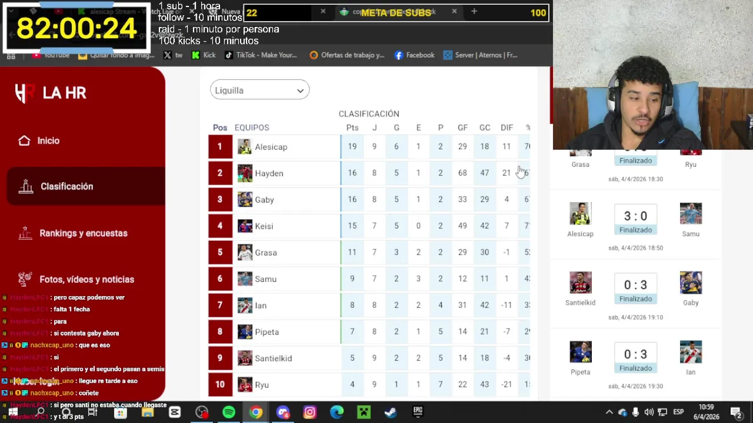Open Steam from the taskbar
The height and width of the screenshot is (423, 753).
click(x=391, y=412)
